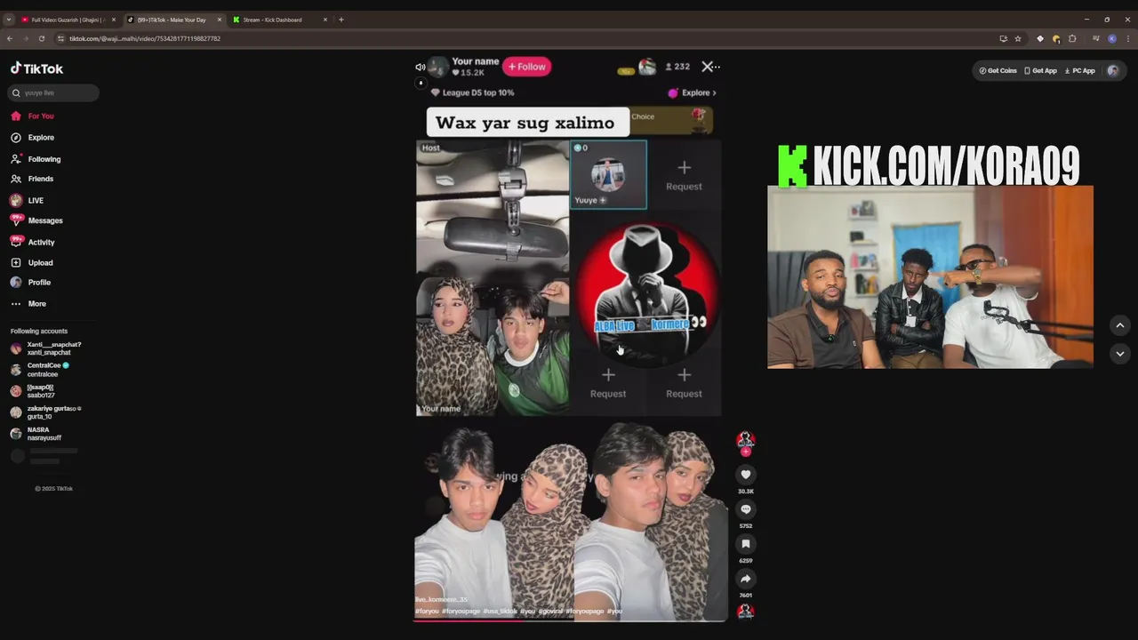Open the Wax yar sug xalimo banner
1138x640 pixels.
tap(527, 123)
